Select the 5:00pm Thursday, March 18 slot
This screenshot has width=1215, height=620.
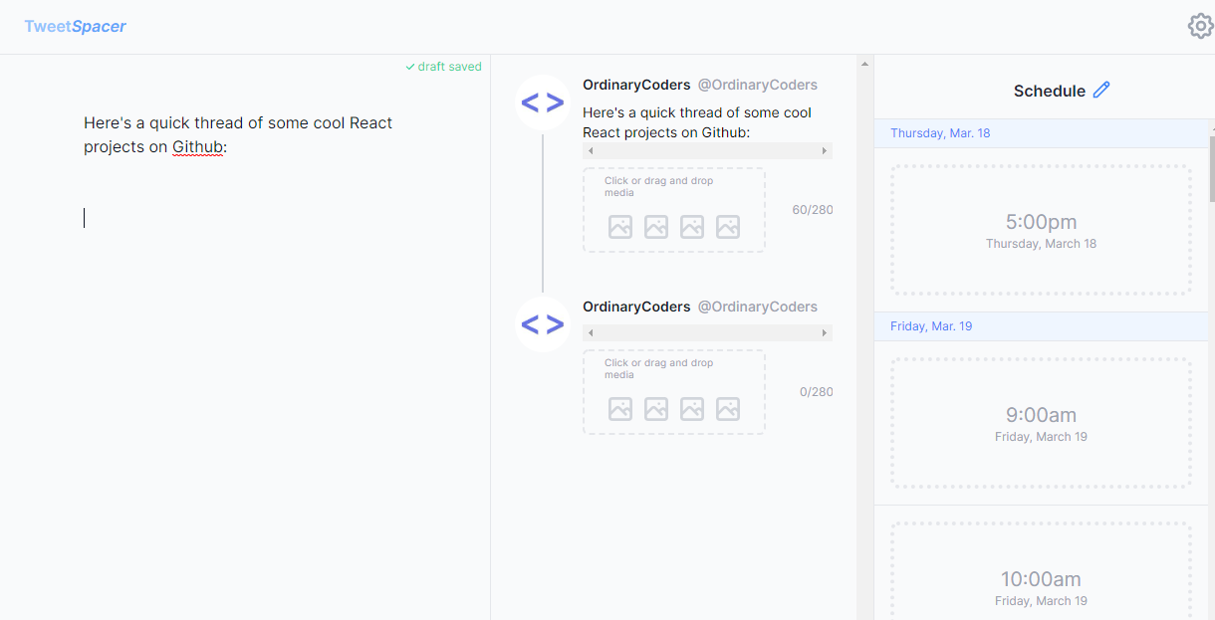pos(1041,230)
